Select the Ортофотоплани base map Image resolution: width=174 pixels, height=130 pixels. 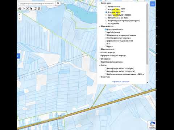[x=106, y=6]
